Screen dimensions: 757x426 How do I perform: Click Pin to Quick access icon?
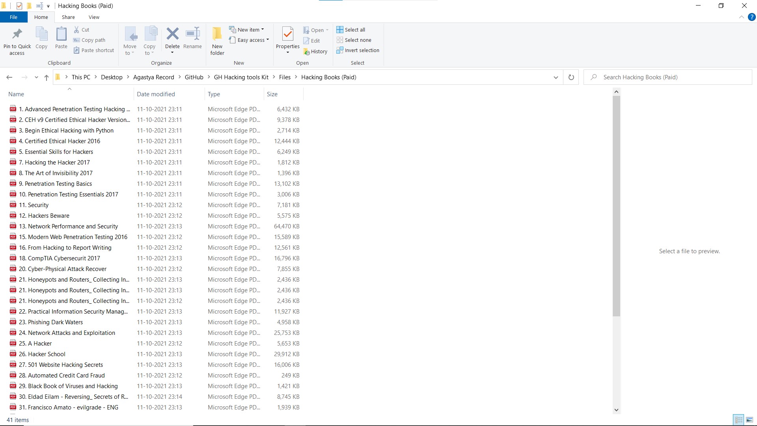coord(17,35)
